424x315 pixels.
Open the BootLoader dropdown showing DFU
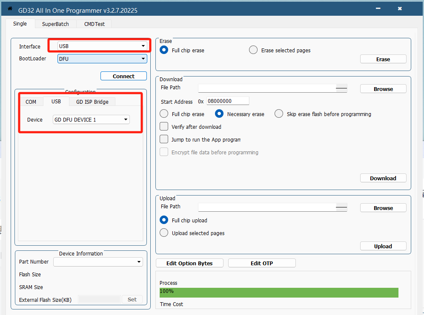click(x=102, y=59)
